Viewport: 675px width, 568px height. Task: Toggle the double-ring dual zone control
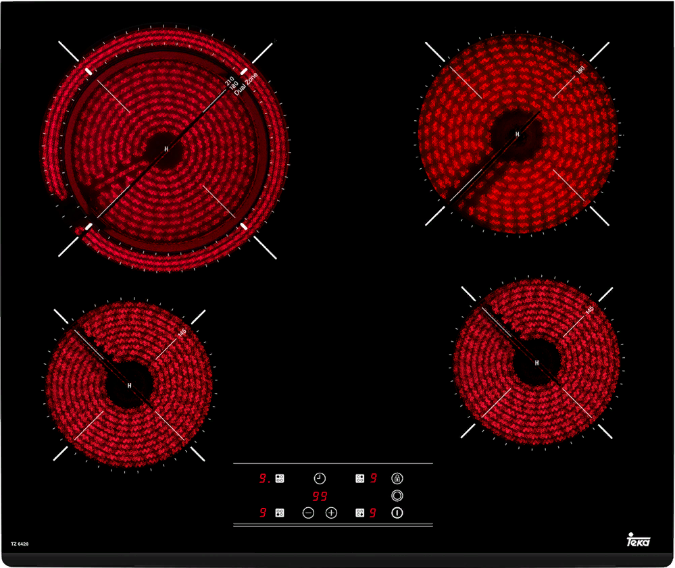pos(397,496)
